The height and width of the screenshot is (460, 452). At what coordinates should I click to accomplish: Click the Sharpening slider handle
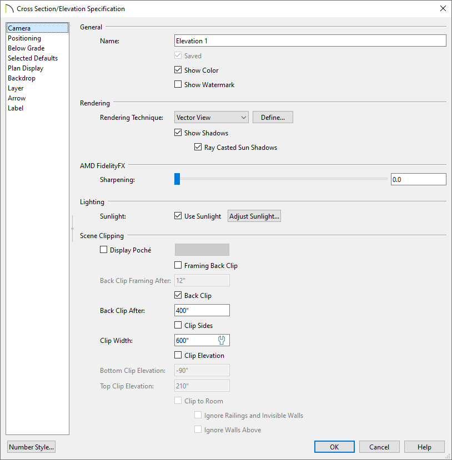tap(177, 179)
